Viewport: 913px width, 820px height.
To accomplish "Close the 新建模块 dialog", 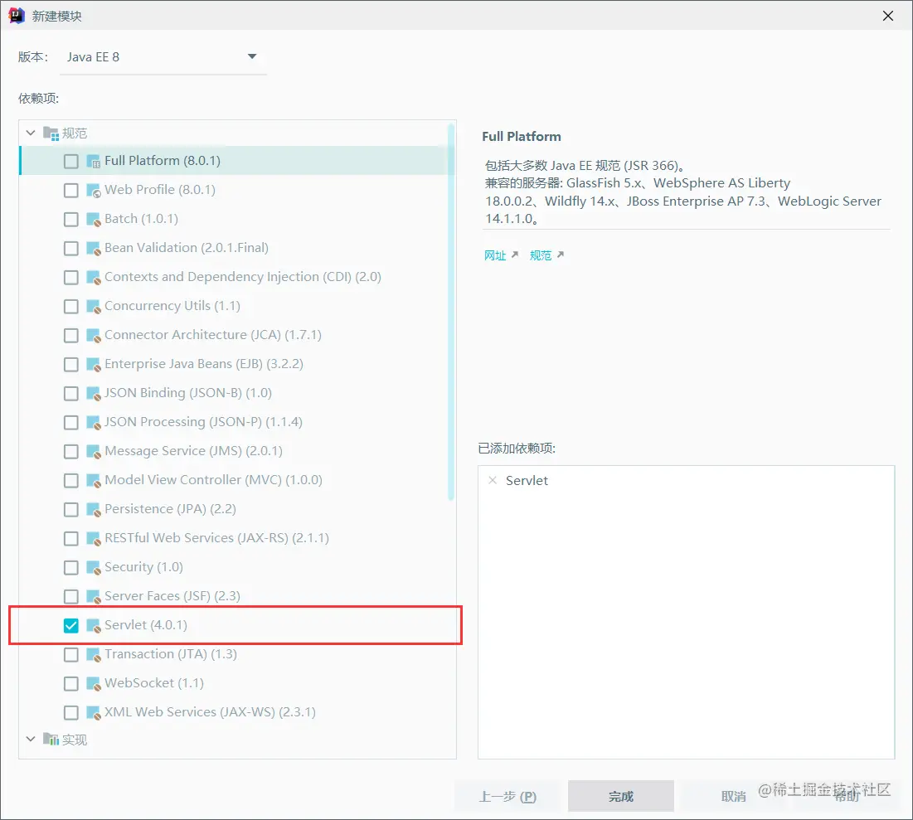I will tap(887, 16).
